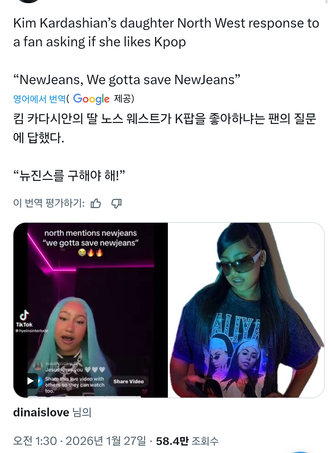Tap the '이 번역 평가하기:' rating label

tap(49, 203)
